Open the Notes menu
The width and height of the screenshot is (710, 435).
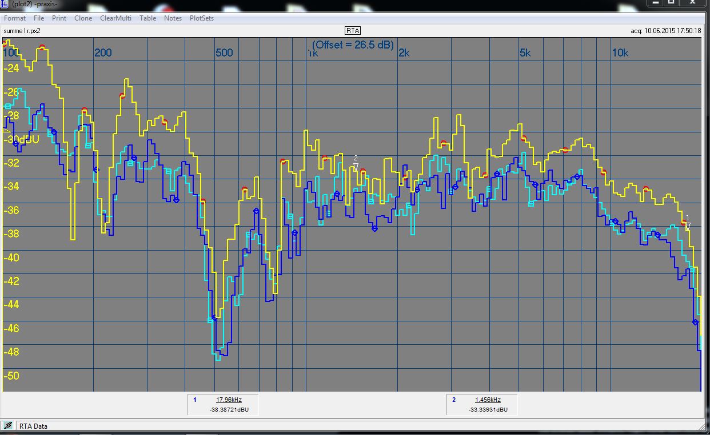tap(173, 18)
